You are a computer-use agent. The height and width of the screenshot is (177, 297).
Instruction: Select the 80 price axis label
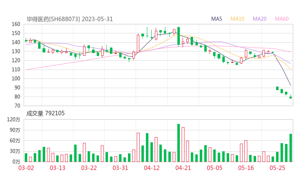pos(17,97)
